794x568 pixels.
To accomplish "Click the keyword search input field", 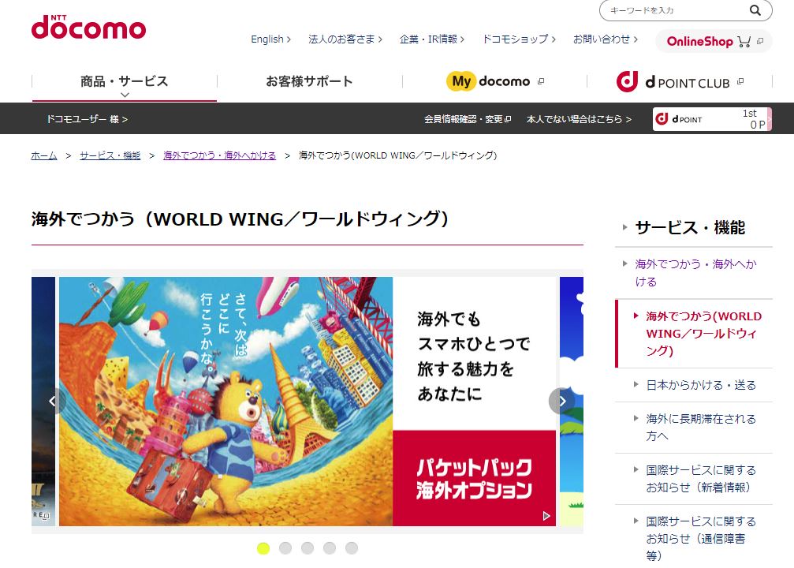I will (x=676, y=10).
